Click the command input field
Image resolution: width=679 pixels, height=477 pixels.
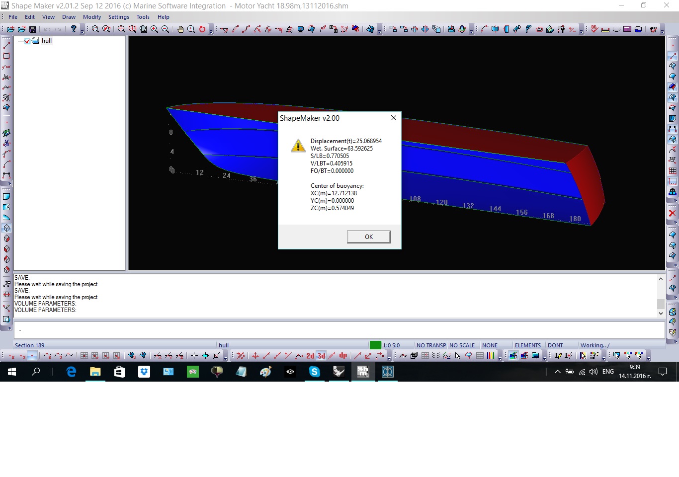point(339,330)
